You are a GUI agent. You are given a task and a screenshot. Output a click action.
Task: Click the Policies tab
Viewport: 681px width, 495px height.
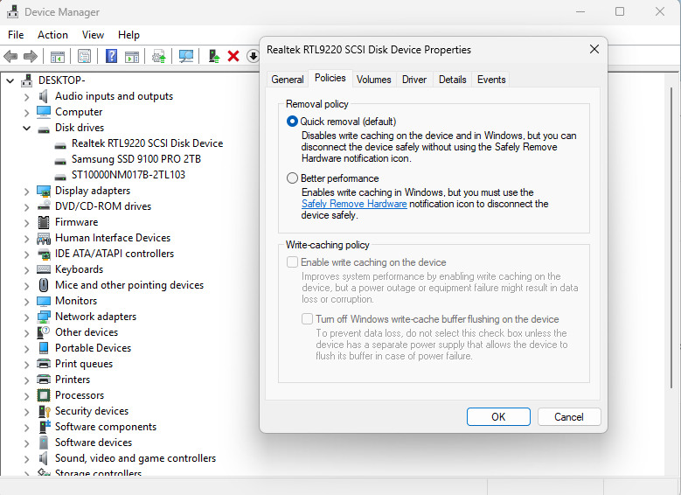pyautogui.click(x=330, y=78)
